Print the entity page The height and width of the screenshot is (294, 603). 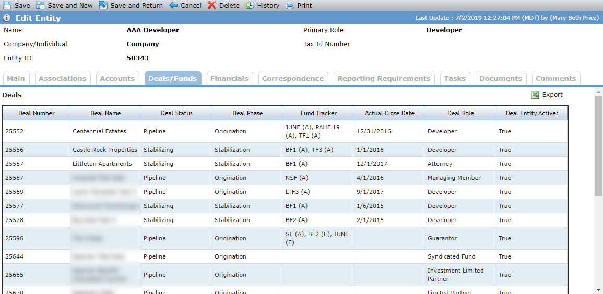(x=304, y=5)
